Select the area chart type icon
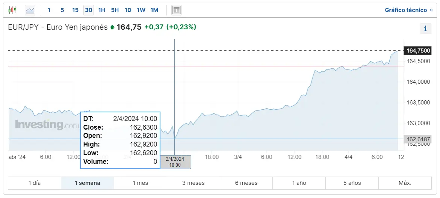440x198 pixels. (30, 10)
